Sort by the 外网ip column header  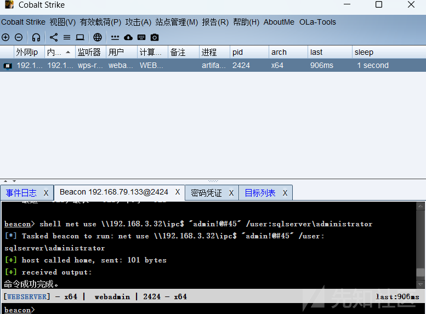click(29, 52)
